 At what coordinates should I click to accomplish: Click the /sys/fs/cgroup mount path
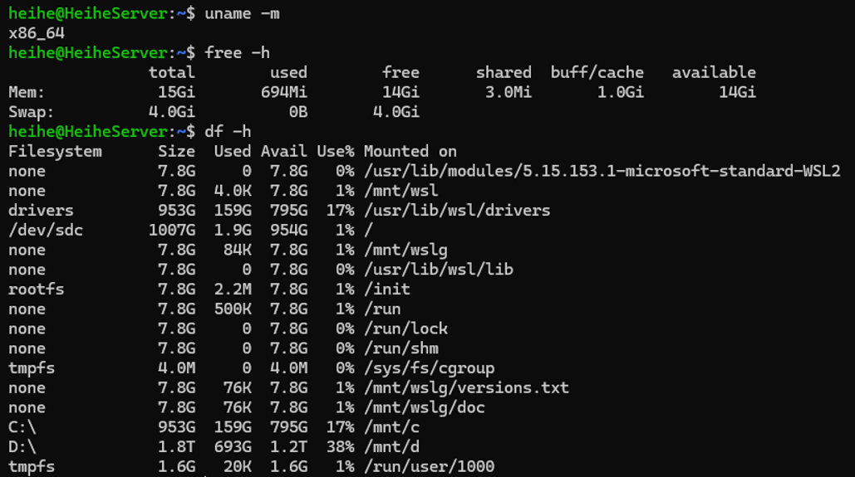point(429,368)
